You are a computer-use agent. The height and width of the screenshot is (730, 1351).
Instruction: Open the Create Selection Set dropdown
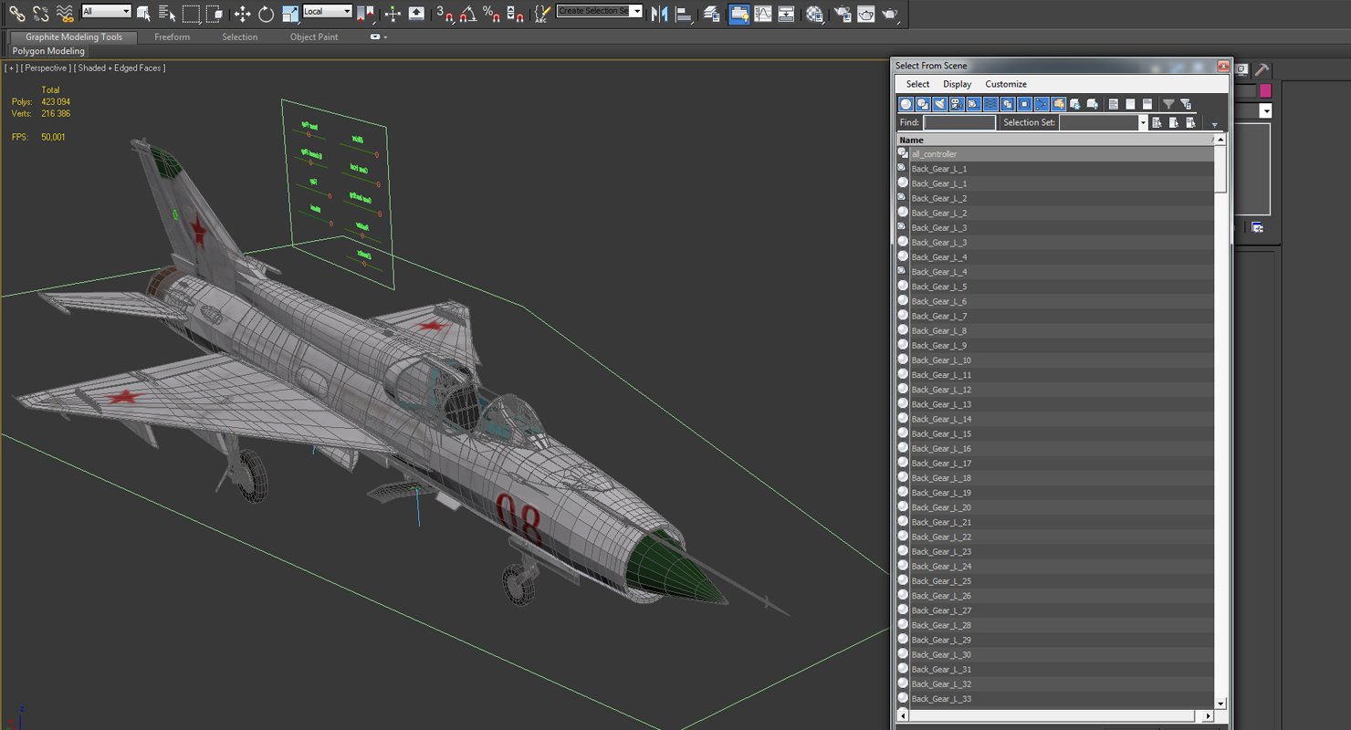(599, 11)
